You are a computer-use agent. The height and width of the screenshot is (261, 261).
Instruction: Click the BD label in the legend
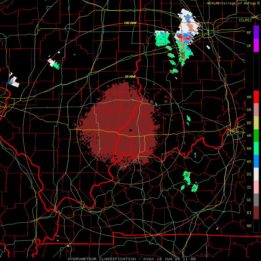(x=249, y=123)
